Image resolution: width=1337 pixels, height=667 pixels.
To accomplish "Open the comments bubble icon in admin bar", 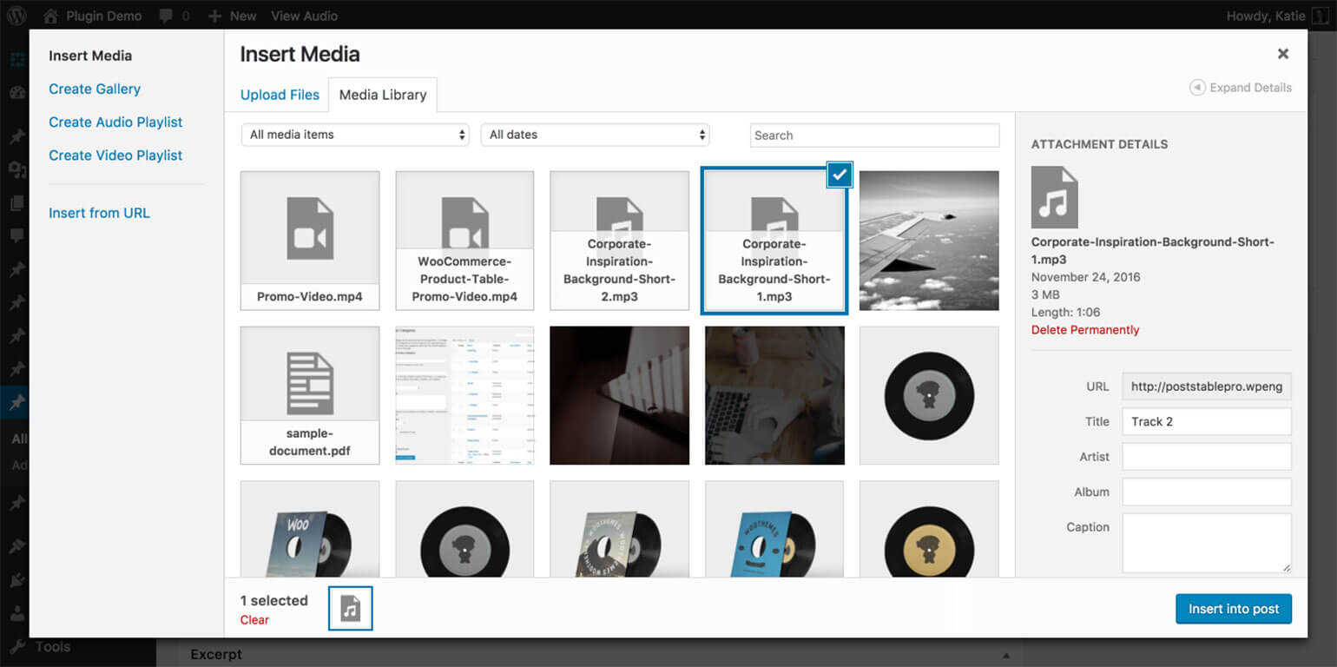I will 165,16.
